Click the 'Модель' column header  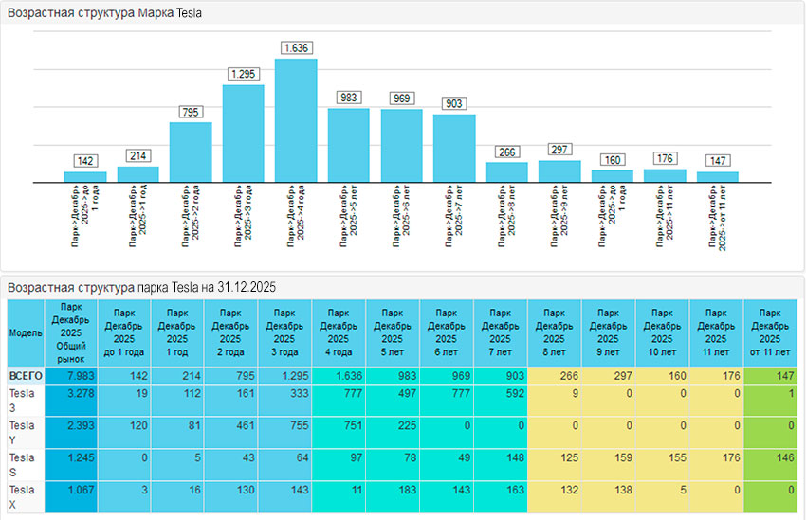pyautogui.click(x=26, y=333)
